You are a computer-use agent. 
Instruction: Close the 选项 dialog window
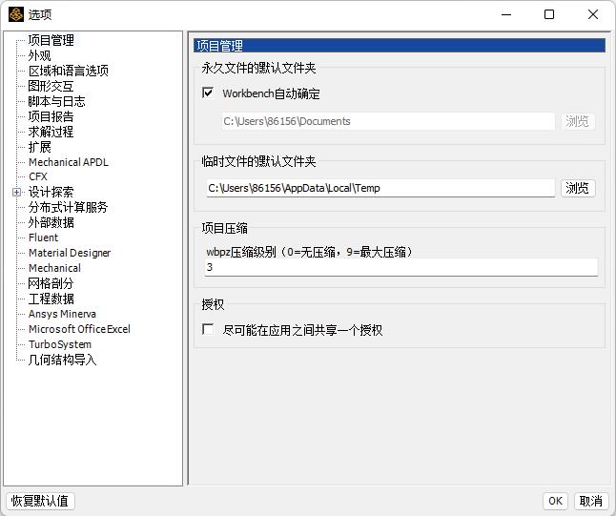click(x=592, y=14)
